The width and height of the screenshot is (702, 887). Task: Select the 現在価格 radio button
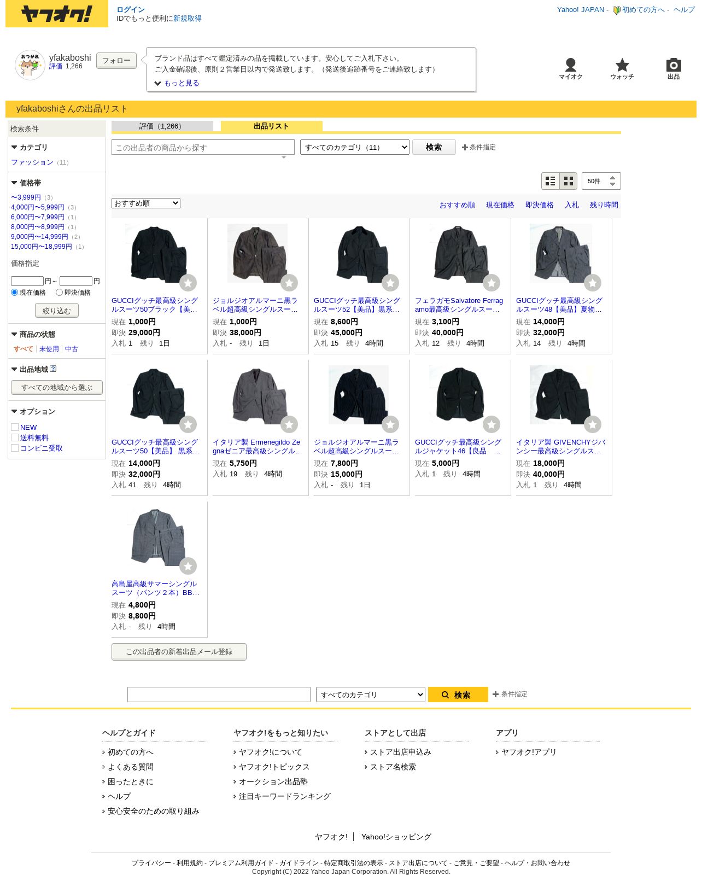pos(15,293)
